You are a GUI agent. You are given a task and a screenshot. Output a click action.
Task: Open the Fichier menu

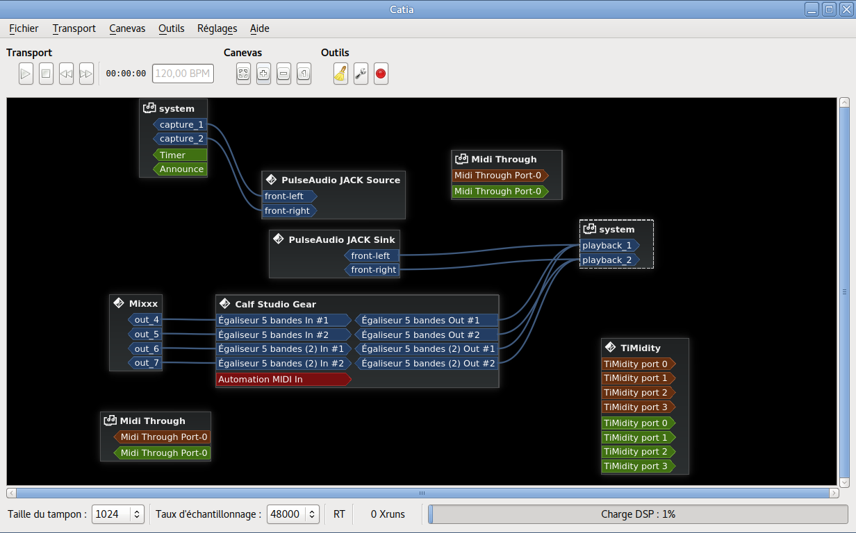pos(24,28)
